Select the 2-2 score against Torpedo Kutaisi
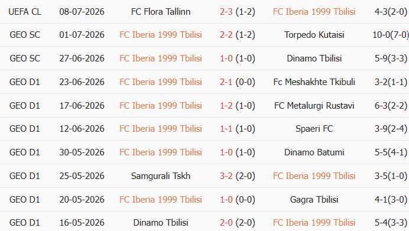The height and width of the screenshot is (231, 409). click(226, 35)
